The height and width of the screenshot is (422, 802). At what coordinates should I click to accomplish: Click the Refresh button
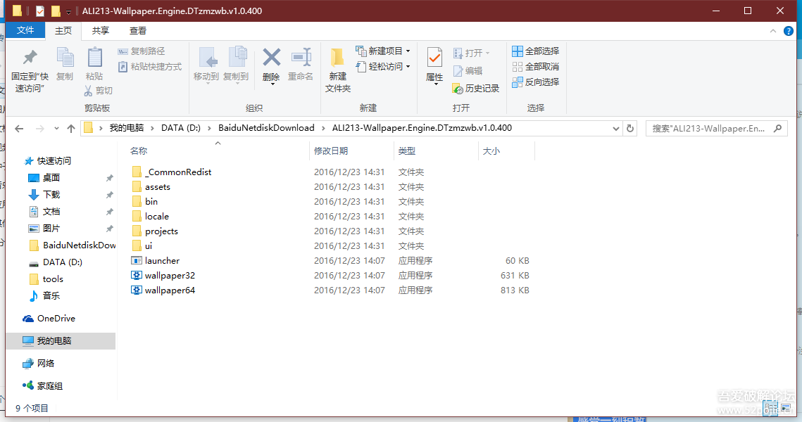[x=630, y=129]
